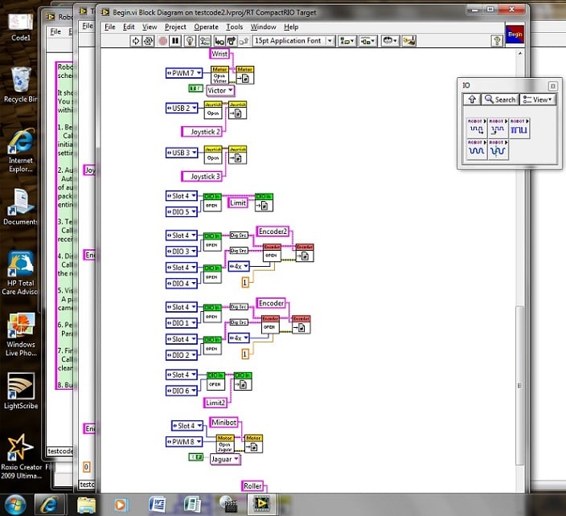Open second ROBOT digital output subpalette icon

pyautogui.click(x=498, y=128)
